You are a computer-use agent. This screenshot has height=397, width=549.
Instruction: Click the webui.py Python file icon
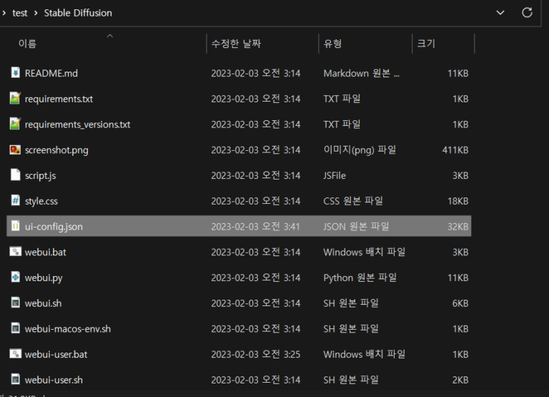coord(16,277)
